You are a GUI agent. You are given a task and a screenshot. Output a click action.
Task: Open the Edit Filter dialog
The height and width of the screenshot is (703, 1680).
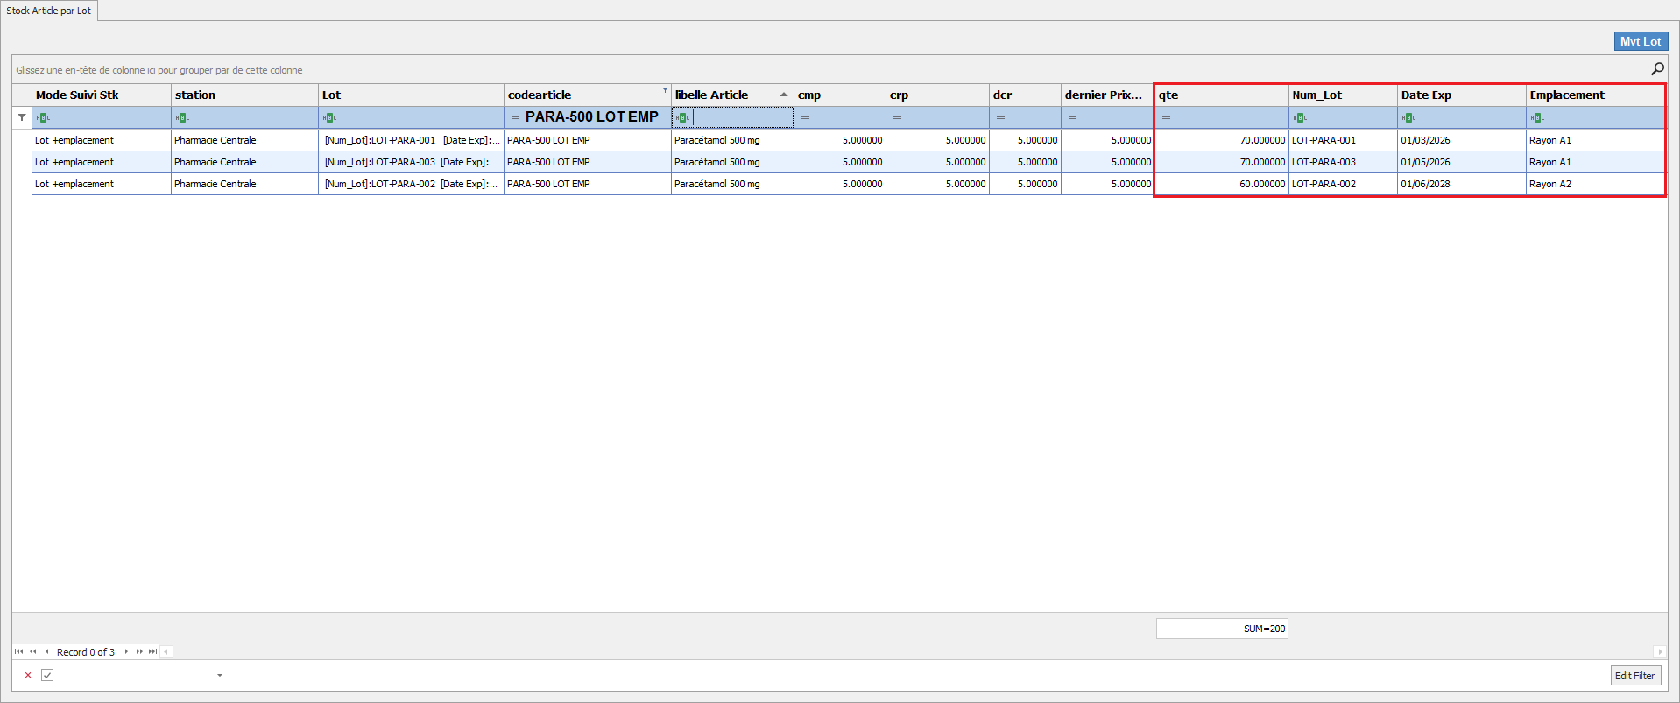pyautogui.click(x=1634, y=675)
